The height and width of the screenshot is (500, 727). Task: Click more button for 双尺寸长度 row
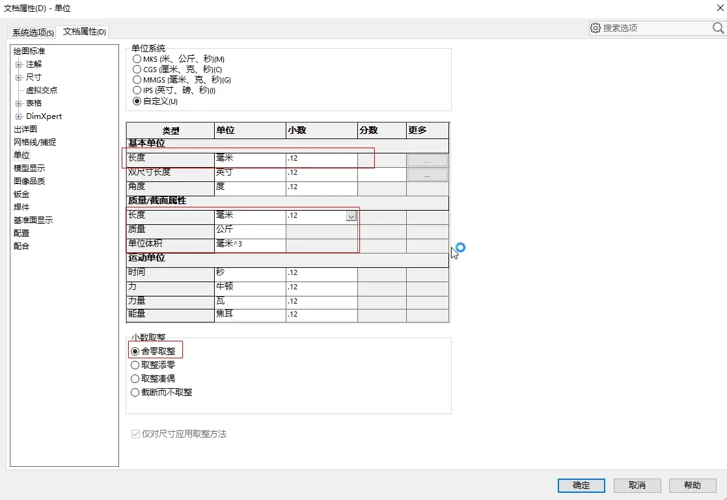pyautogui.click(x=427, y=175)
